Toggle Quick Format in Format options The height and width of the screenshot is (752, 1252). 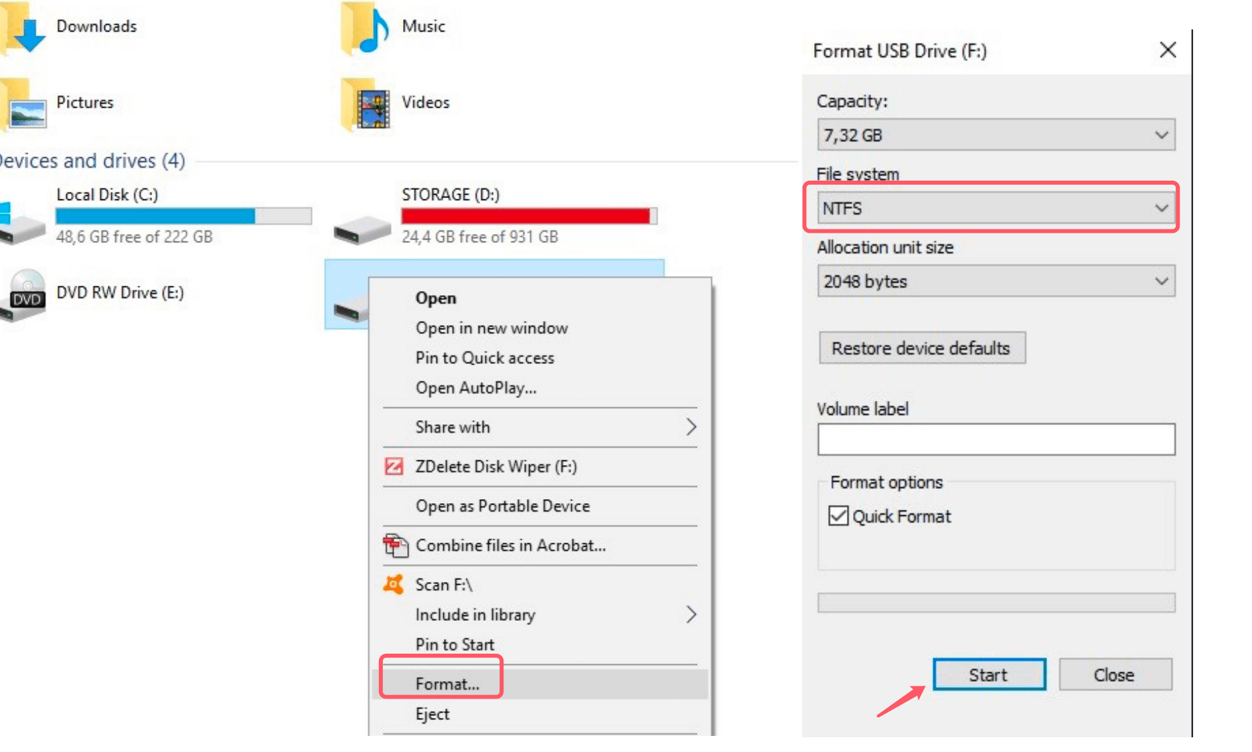pyautogui.click(x=838, y=516)
